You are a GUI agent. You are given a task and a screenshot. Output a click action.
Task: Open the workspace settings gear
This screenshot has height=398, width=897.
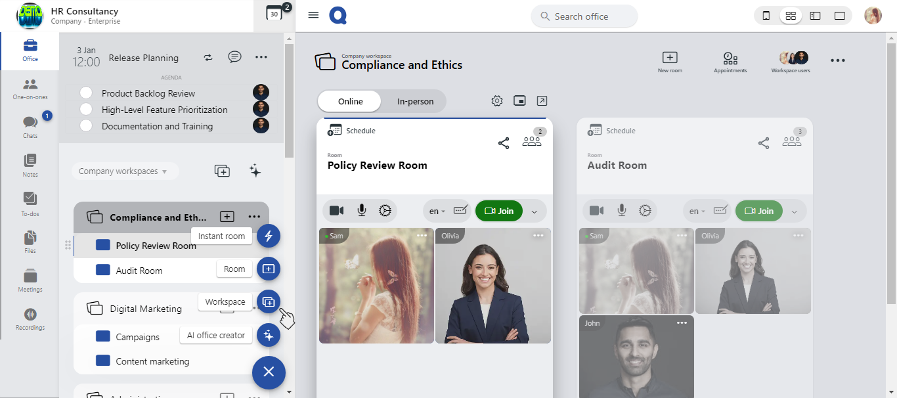pos(497,101)
